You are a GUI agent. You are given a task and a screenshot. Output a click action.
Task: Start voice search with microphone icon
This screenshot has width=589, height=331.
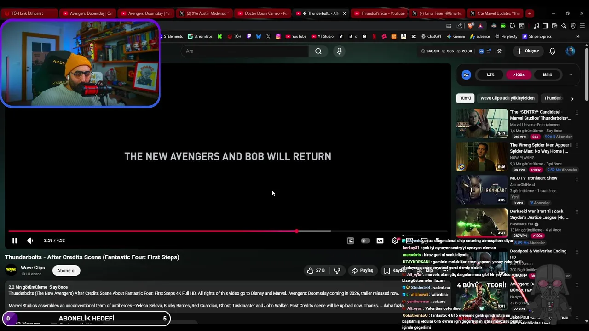tap(339, 51)
